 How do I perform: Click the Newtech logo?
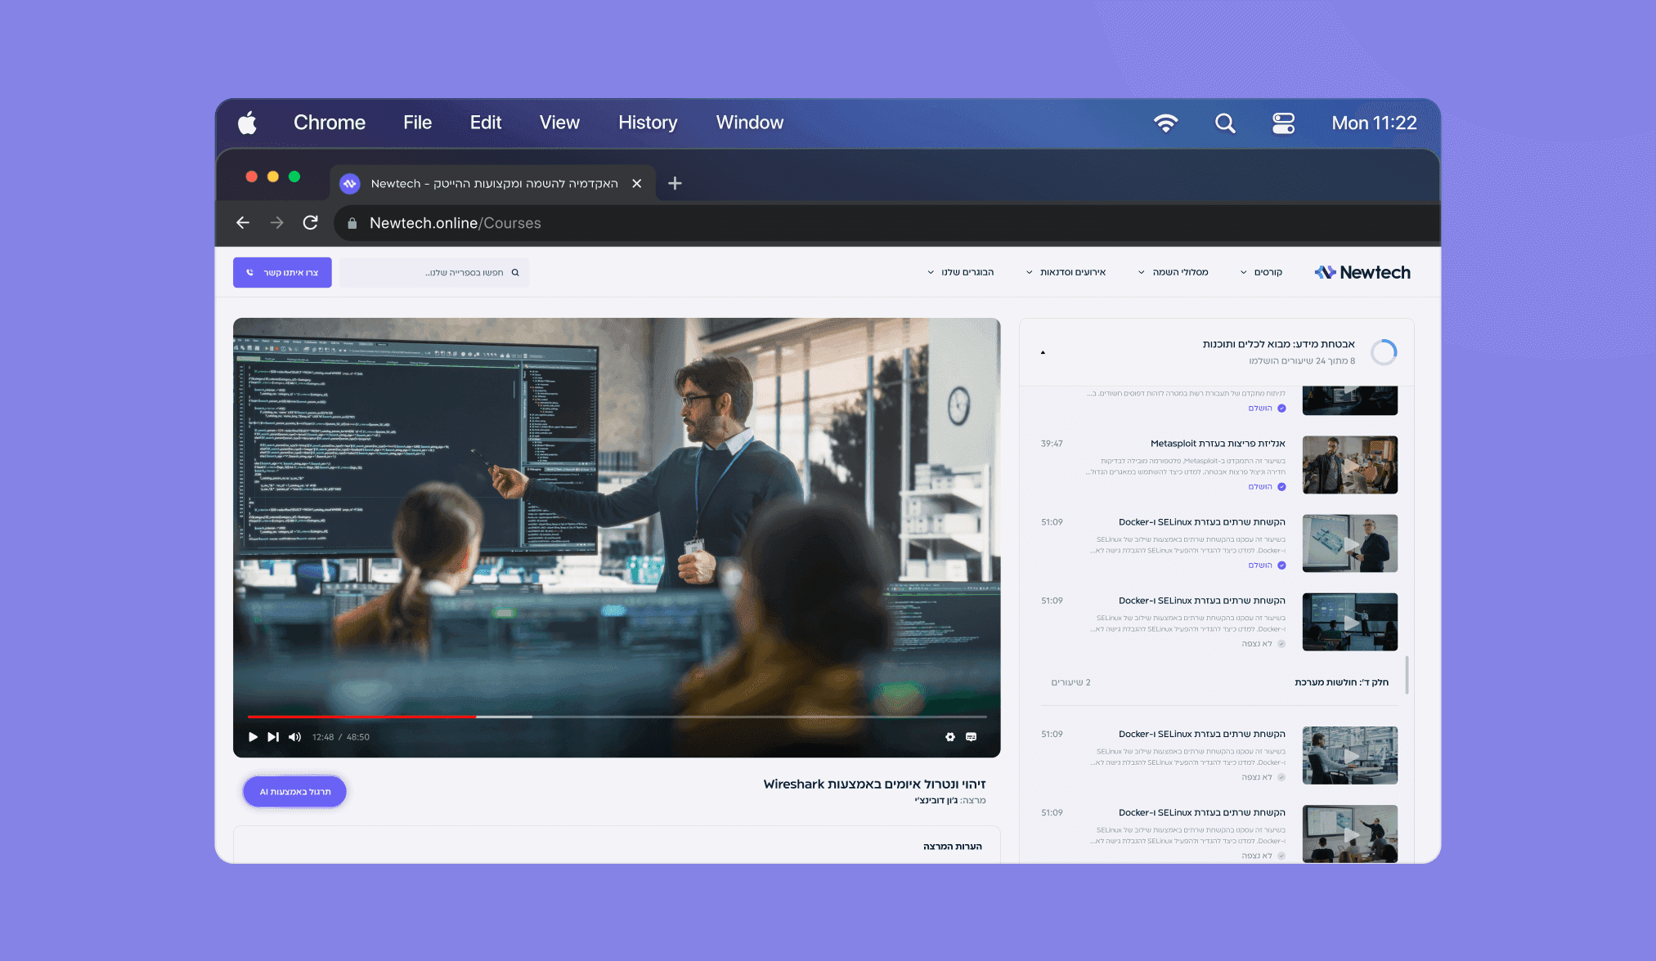pos(1362,273)
